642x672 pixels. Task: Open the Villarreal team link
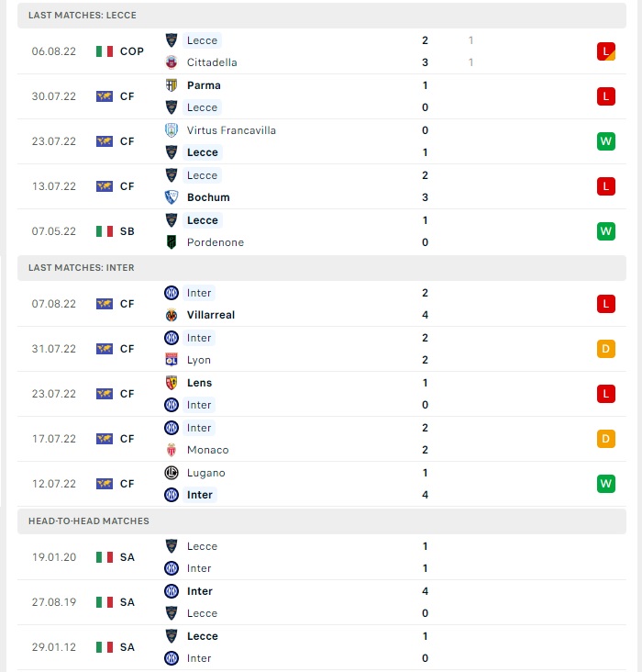[211, 315]
